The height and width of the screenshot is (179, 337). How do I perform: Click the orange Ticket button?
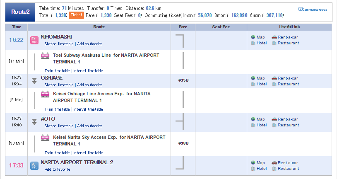[x=77, y=15]
